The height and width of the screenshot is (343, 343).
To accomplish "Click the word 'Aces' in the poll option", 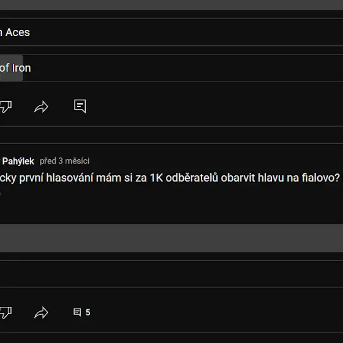I will point(18,32).
